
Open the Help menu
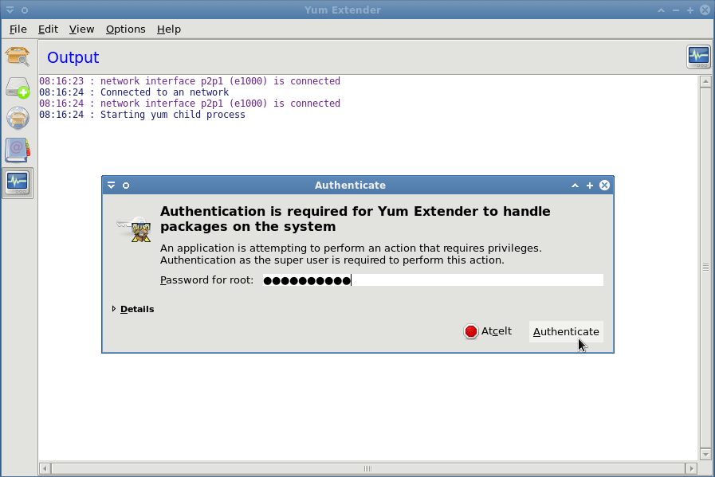point(169,29)
